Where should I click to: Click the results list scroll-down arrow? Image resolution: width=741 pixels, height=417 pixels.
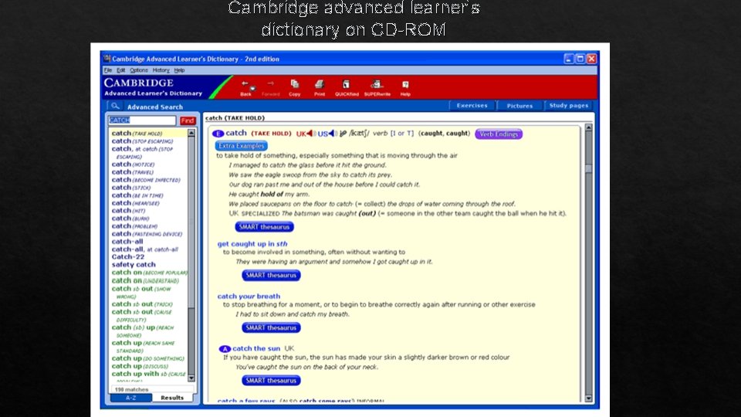coord(191,378)
